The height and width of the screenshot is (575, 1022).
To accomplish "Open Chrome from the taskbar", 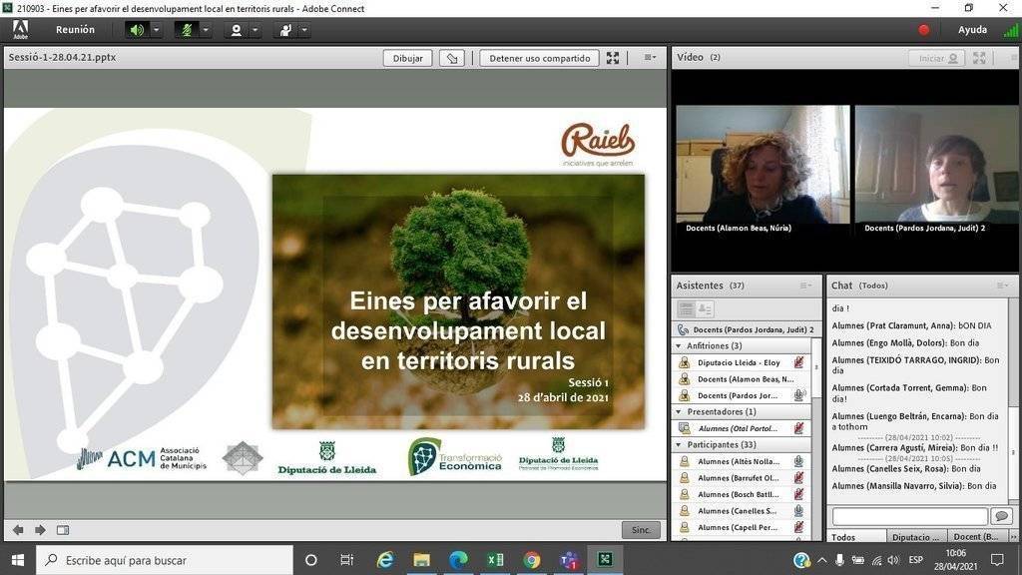I will pyautogui.click(x=530, y=560).
